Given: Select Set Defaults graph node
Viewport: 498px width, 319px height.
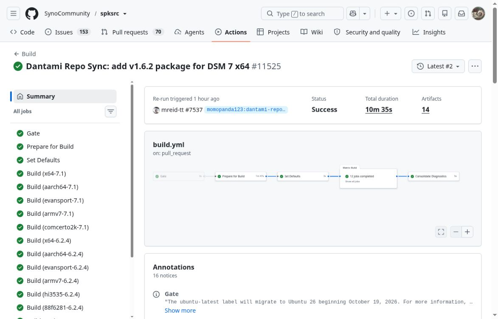Looking at the screenshot, I should pos(303,176).
